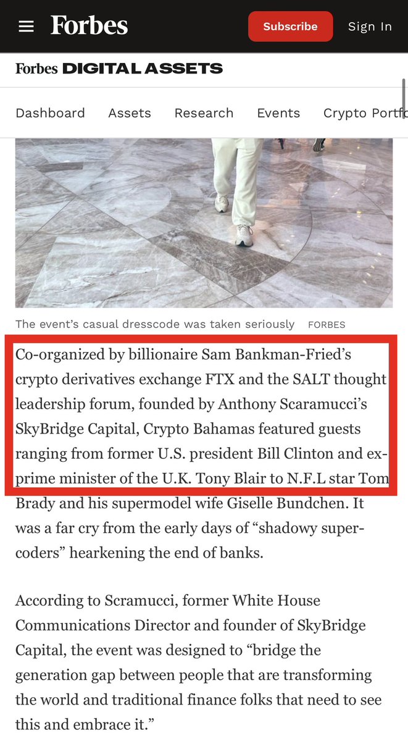
Task: Click the casual dresscode image caption
Action: [155, 324]
